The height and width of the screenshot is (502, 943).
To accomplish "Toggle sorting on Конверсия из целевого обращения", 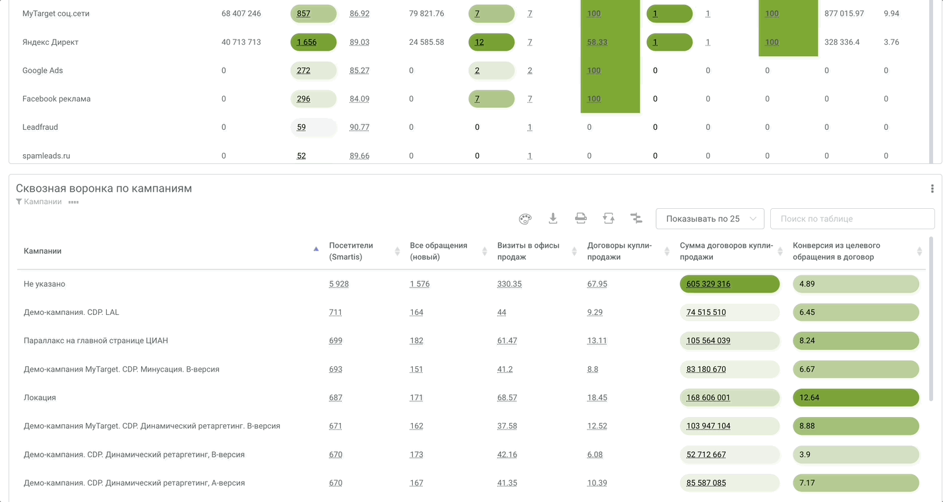I will tap(919, 251).
